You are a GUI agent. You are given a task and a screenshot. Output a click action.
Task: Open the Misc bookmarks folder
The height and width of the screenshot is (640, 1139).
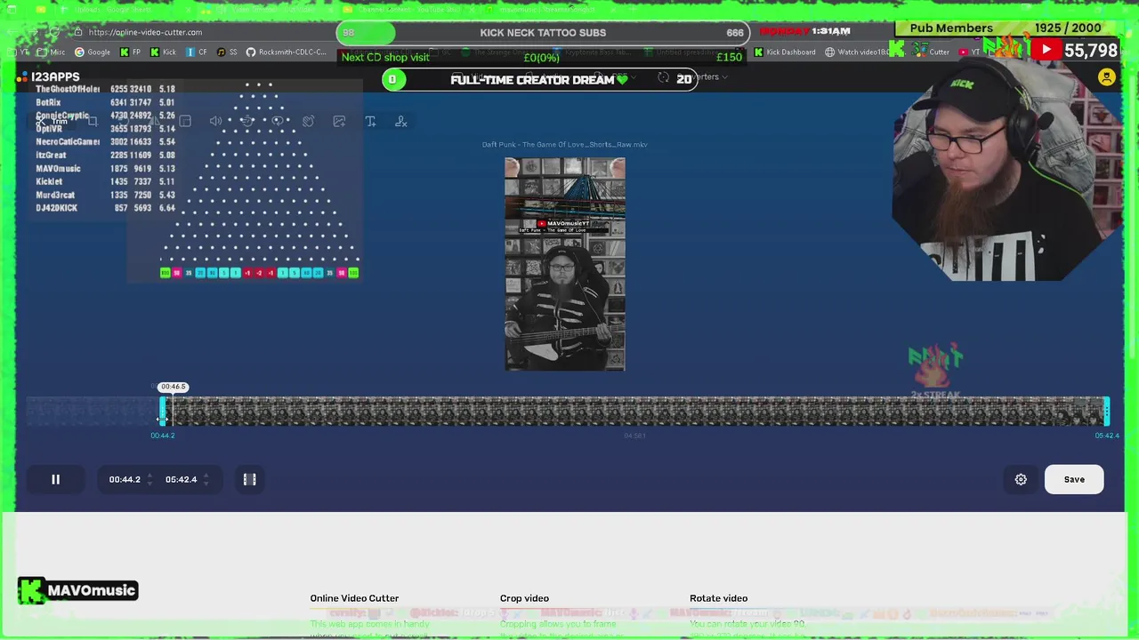click(x=52, y=52)
